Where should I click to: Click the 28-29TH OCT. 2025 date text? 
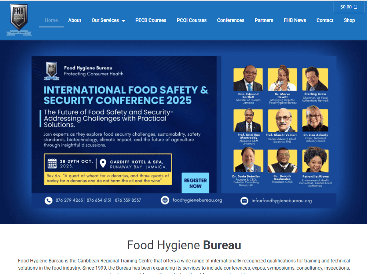pos(76,163)
